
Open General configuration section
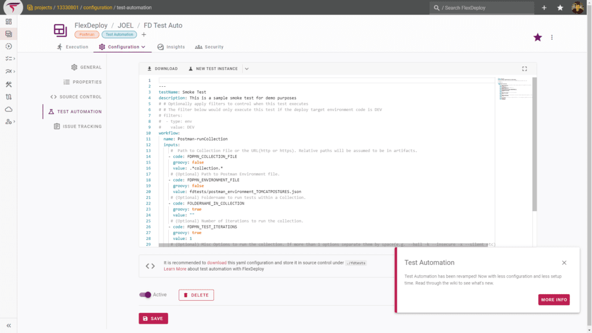87,67
